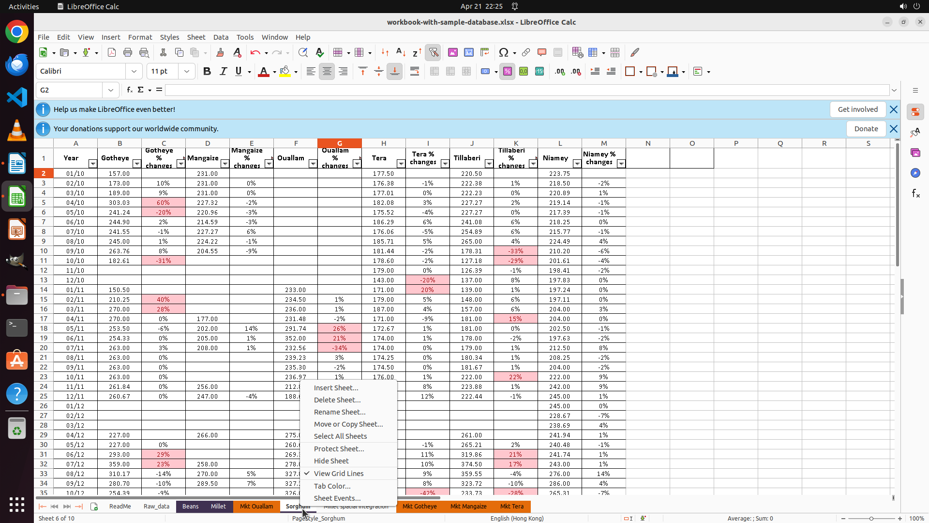The width and height of the screenshot is (929, 523).
Task: Click the Insert Chart icon
Action: pos(468,52)
